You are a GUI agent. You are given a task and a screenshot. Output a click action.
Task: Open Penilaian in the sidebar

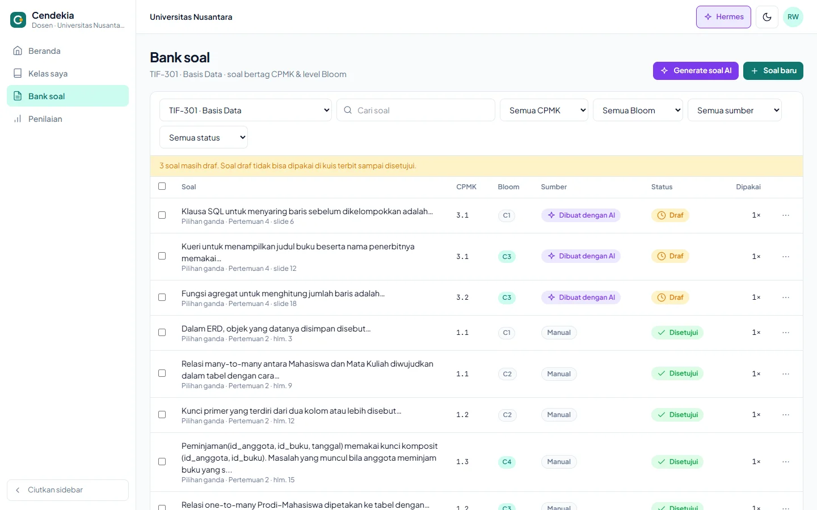click(x=68, y=119)
